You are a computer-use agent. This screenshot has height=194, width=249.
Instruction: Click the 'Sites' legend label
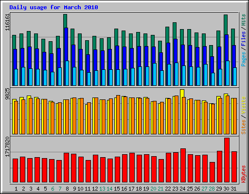pyautogui.click(x=244, y=127)
